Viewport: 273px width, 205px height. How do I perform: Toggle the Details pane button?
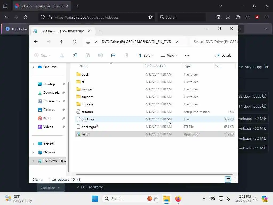(x=223, y=56)
